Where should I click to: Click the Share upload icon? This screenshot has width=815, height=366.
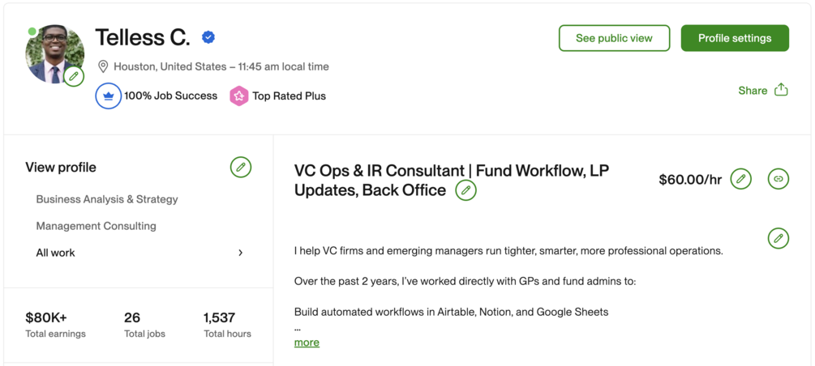(781, 90)
